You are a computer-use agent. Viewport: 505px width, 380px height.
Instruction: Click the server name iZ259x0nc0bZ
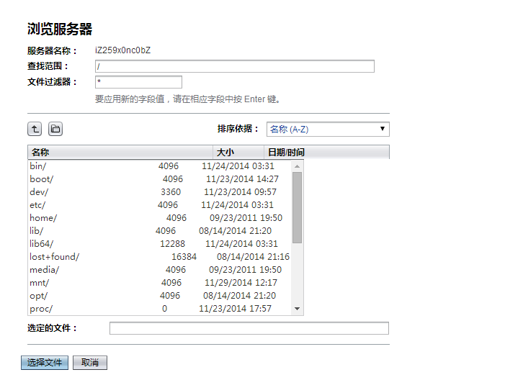click(122, 50)
